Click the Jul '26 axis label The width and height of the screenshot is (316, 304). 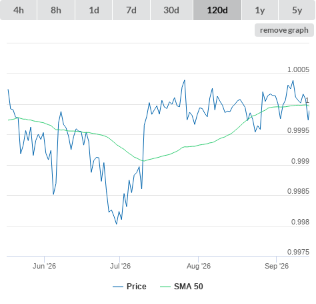tap(120, 266)
